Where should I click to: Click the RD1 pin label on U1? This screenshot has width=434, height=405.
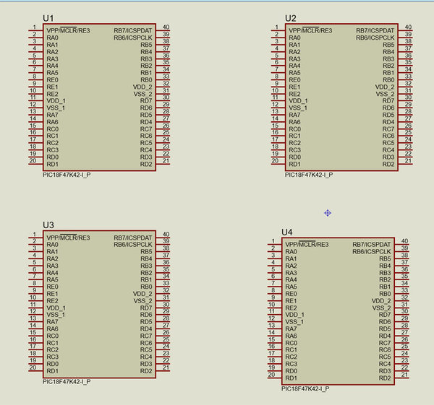click(x=53, y=164)
